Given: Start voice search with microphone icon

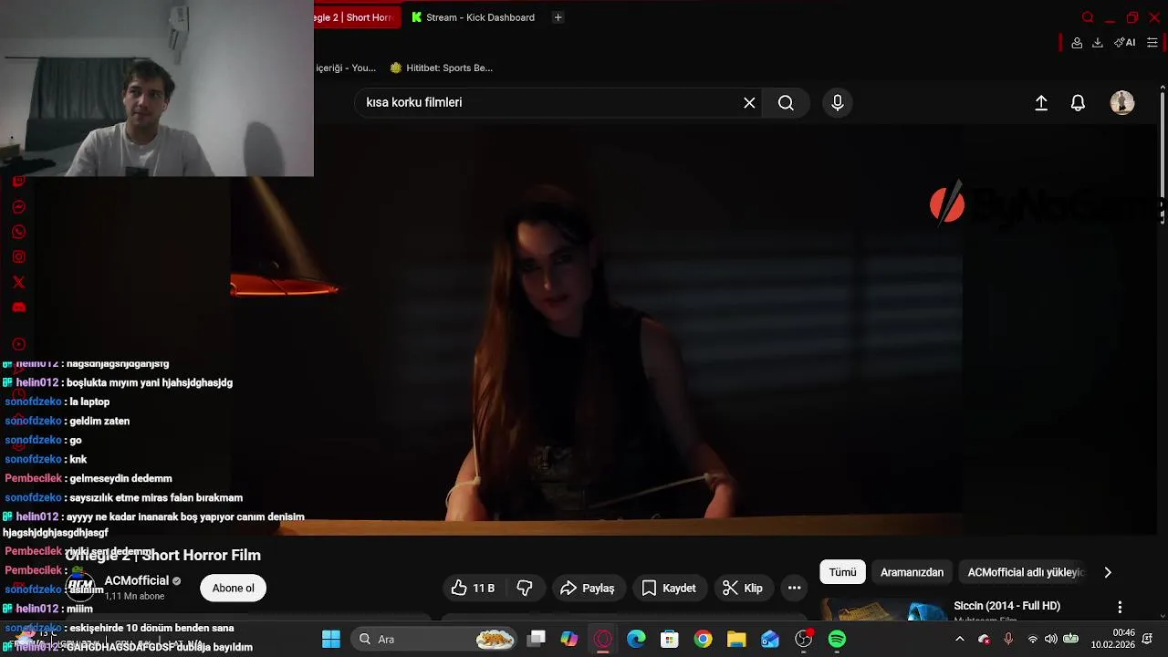Looking at the screenshot, I should coord(838,103).
